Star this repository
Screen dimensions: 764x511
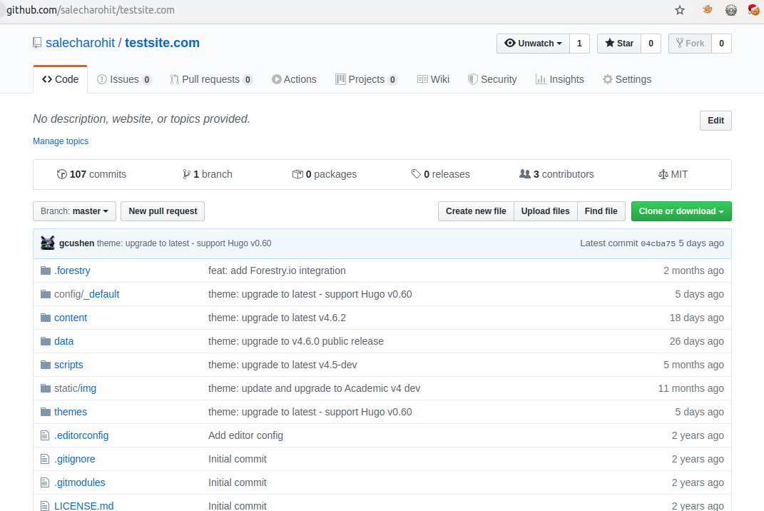[619, 44]
